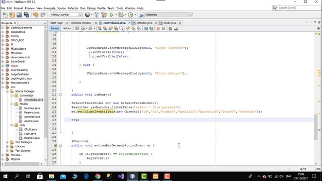
Task: Open Run Project dropdown arrow
Action: [116, 15]
